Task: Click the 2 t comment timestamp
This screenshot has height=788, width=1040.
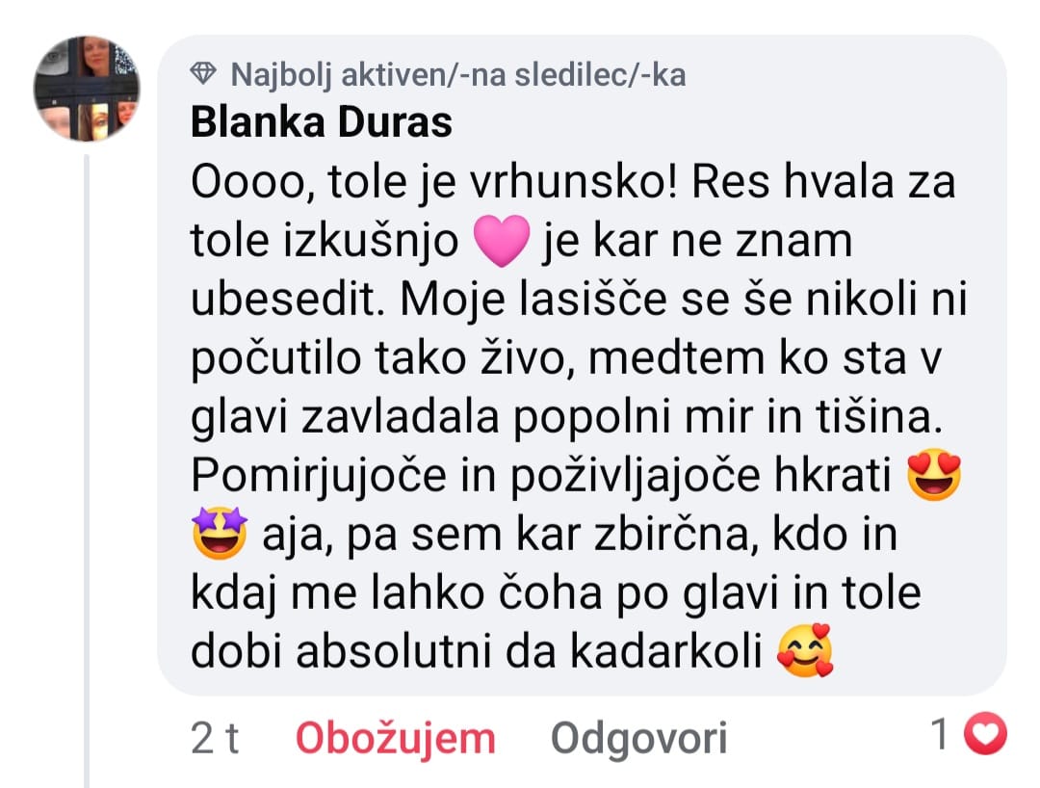Action: (x=214, y=738)
